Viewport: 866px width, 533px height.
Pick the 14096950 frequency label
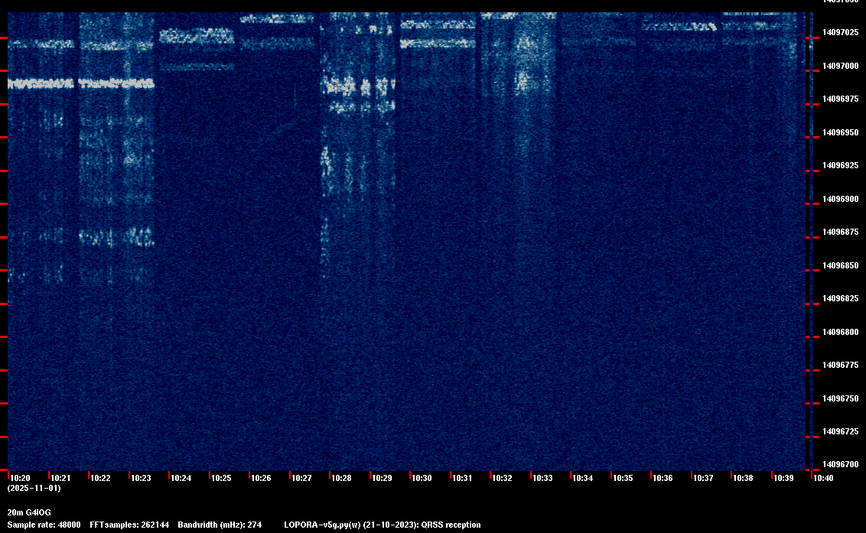pos(841,132)
